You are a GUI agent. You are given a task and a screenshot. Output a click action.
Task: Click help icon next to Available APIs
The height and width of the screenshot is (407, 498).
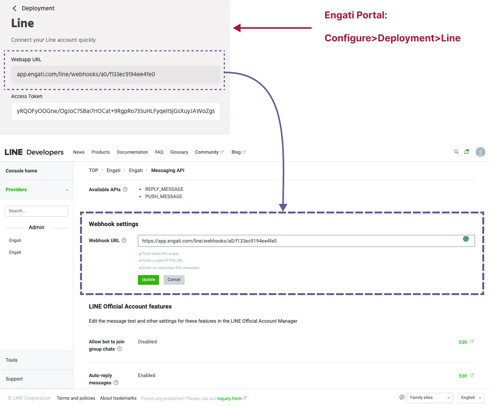pyautogui.click(x=125, y=189)
